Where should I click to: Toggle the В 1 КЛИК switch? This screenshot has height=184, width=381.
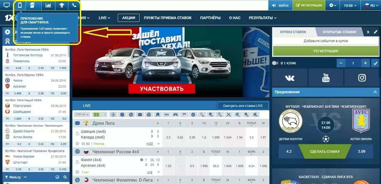pos(275,63)
